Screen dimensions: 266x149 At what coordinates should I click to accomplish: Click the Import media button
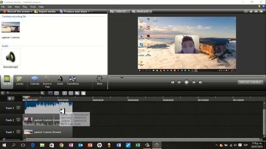point(45,12)
